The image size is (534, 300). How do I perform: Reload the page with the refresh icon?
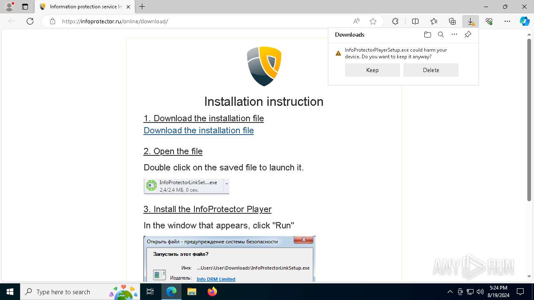[x=30, y=21]
